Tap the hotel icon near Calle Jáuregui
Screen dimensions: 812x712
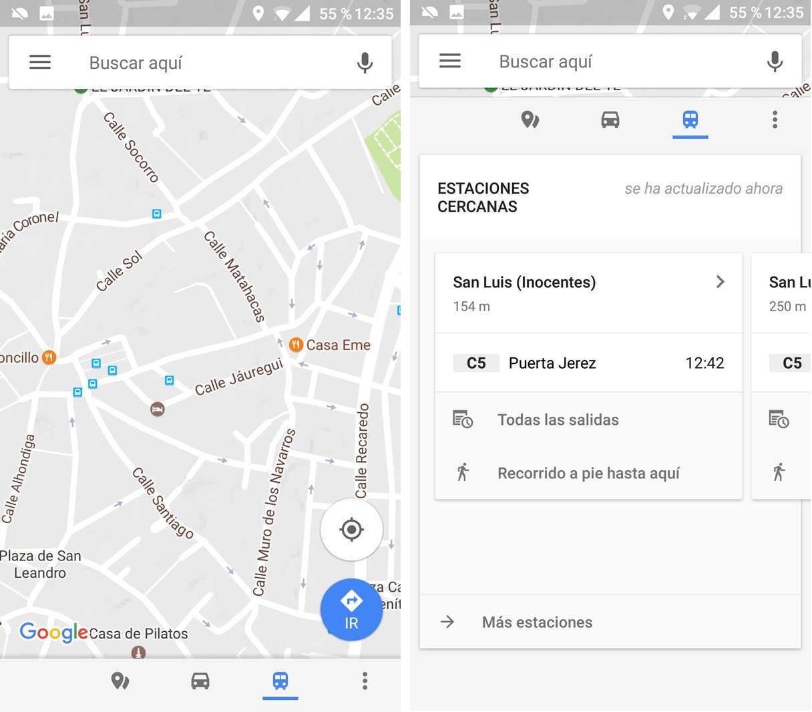click(157, 409)
